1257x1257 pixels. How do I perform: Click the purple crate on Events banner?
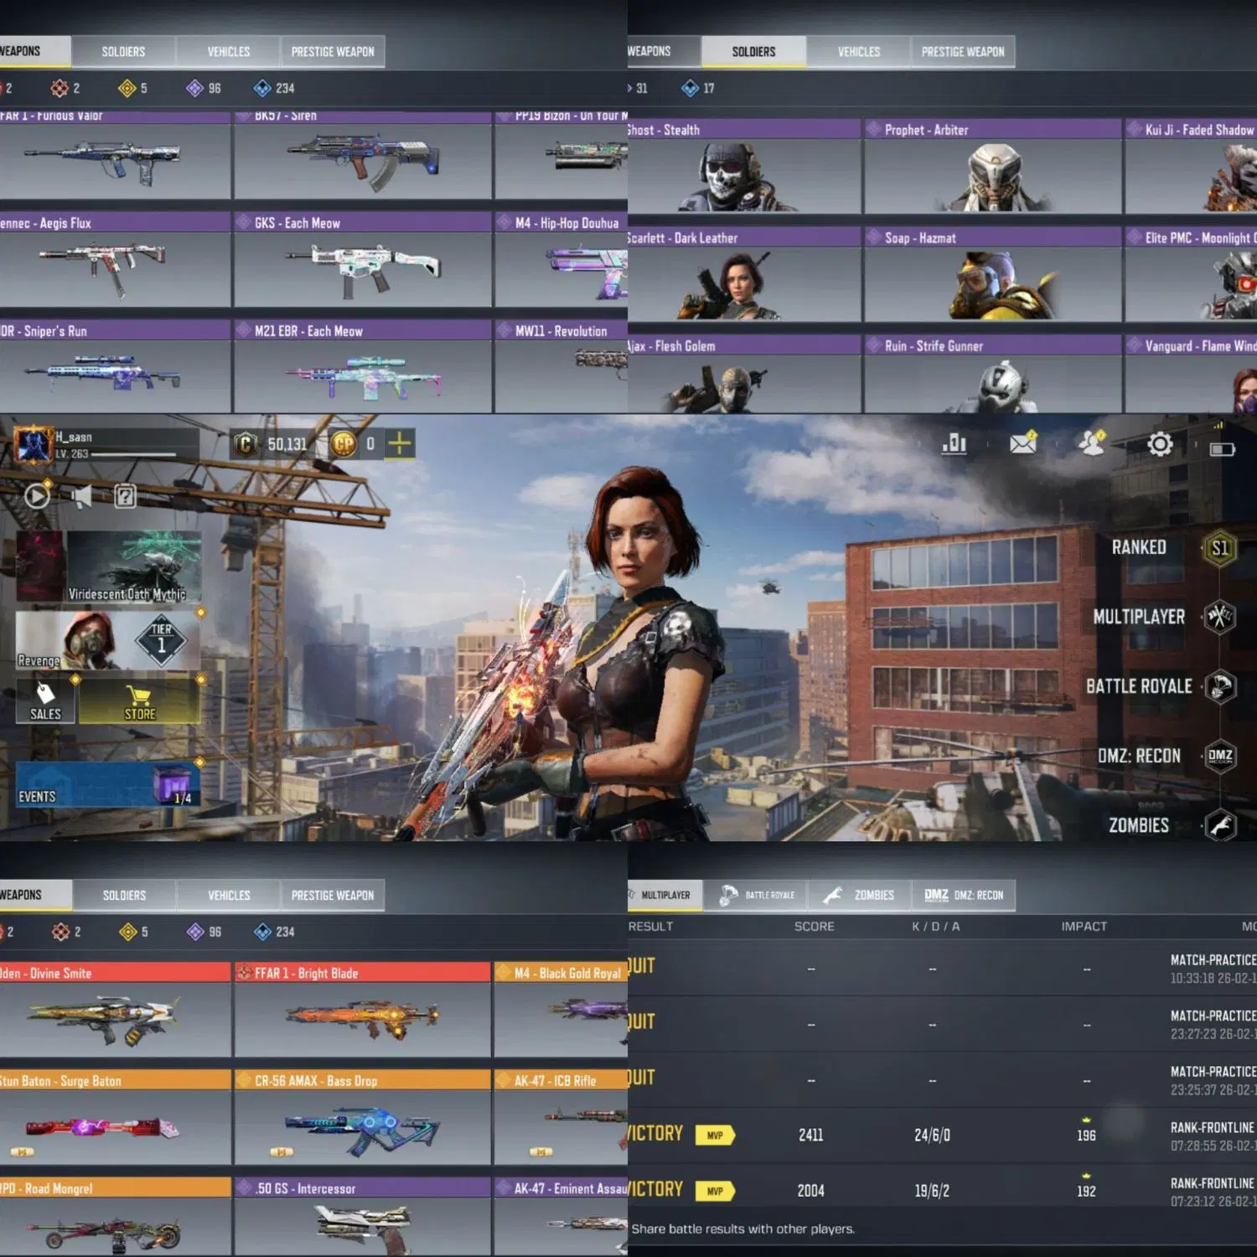pyautogui.click(x=173, y=783)
